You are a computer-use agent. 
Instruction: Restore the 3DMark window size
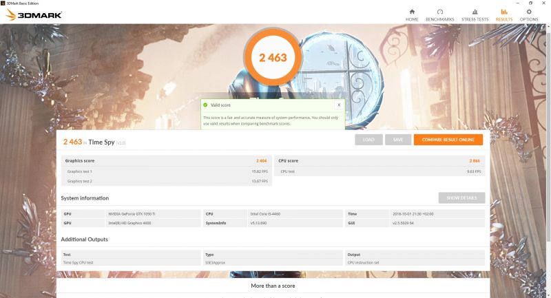point(530,3)
